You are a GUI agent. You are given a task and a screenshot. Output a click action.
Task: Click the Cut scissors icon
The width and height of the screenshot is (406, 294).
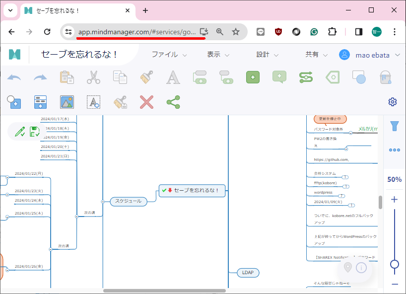(x=93, y=77)
